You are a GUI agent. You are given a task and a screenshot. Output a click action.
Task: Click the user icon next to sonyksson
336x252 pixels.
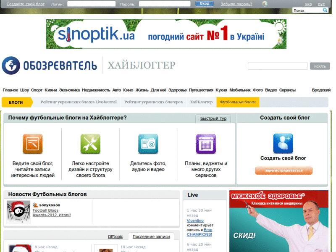pos(35,205)
